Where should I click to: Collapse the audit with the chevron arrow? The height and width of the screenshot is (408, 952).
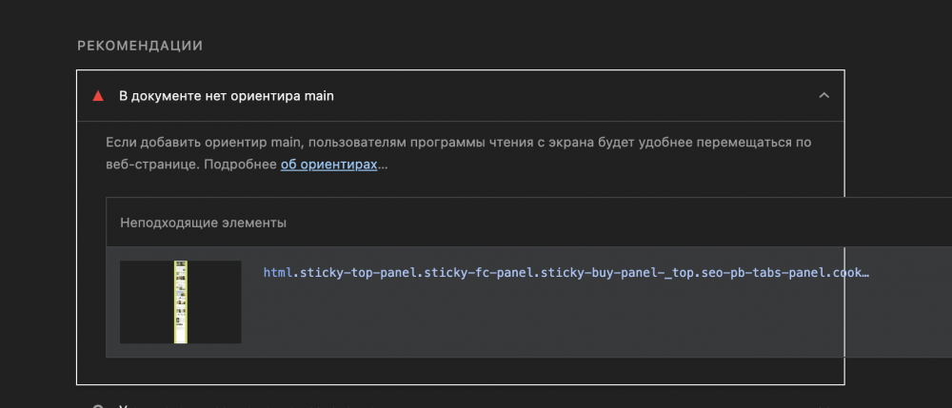click(x=824, y=95)
